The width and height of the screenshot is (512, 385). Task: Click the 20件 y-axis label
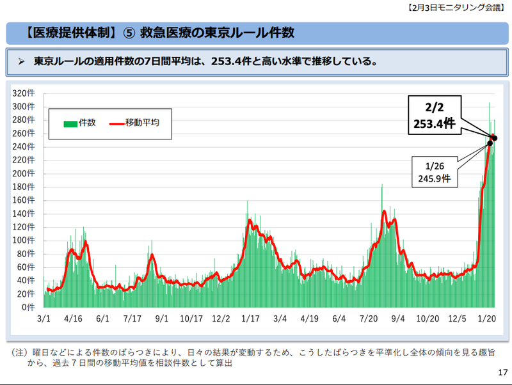26,294
